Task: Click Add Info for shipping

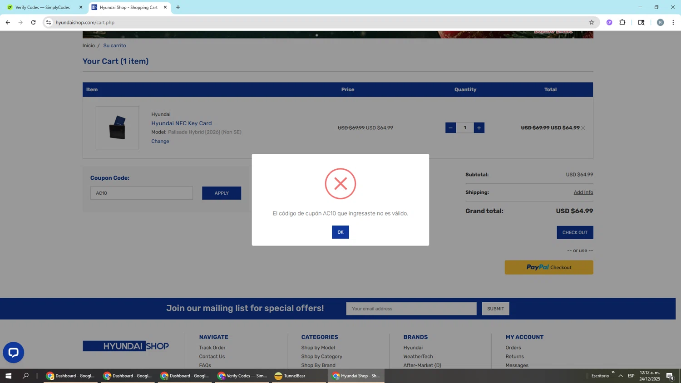Action: pyautogui.click(x=583, y=192)
